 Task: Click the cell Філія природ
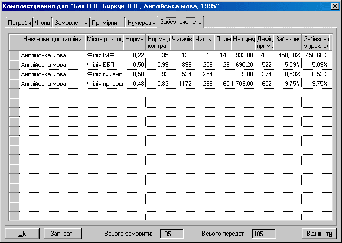point(104,84)
